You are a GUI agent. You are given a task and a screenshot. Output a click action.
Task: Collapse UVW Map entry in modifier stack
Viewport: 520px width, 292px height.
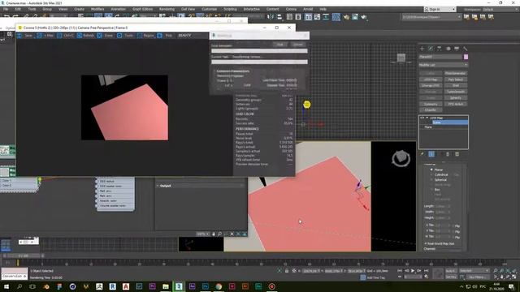(x=427, y=118)
